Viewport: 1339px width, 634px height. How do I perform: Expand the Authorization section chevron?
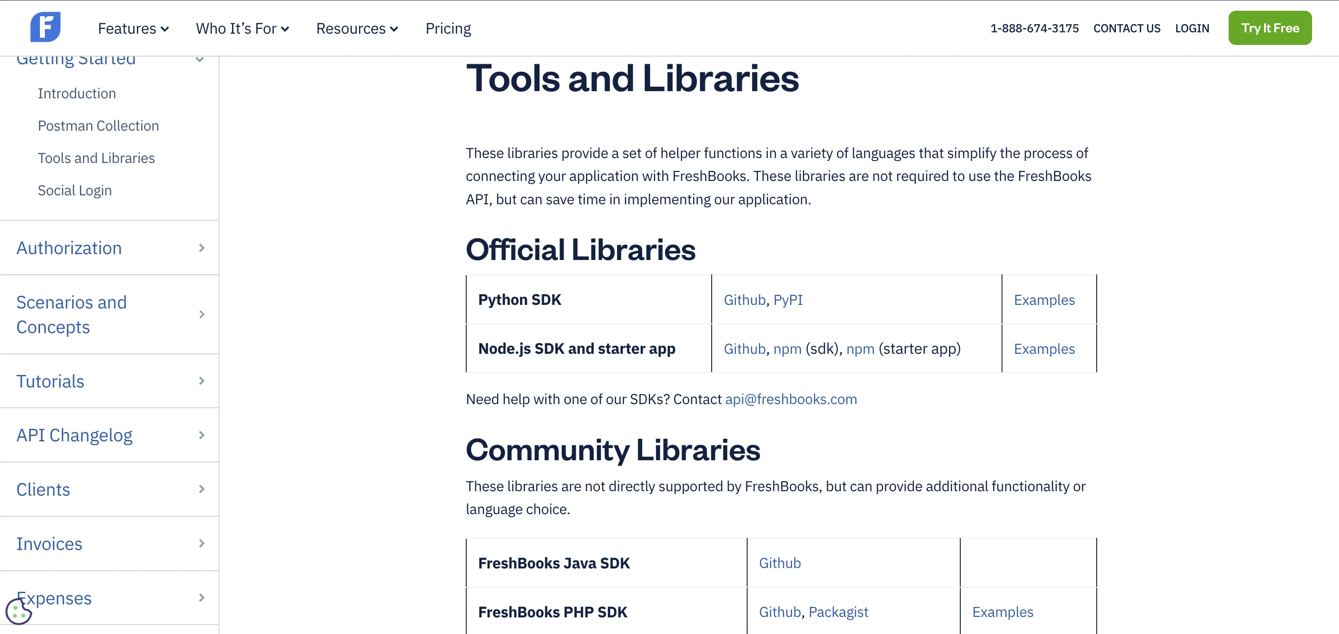tap(201, 248)
